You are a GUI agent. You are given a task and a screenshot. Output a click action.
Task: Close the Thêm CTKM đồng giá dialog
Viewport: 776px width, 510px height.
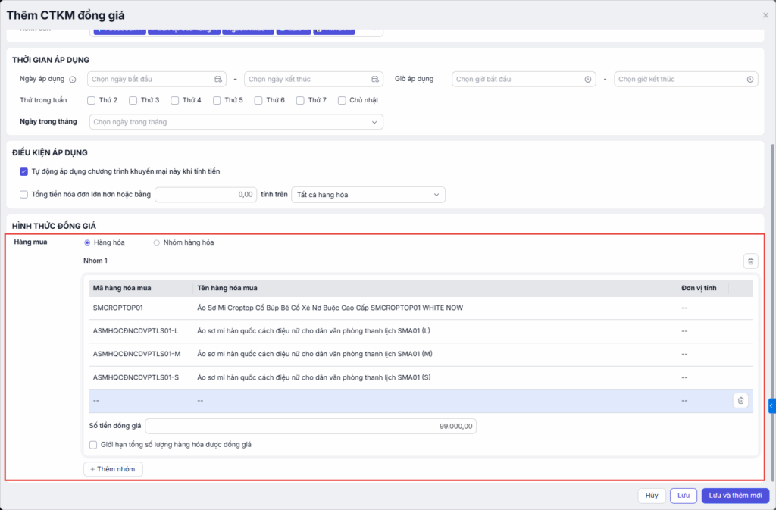(765, 15)
